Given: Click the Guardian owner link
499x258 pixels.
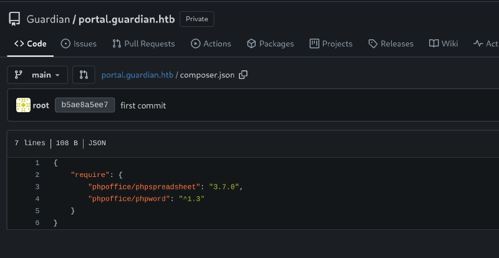Looking at the screenshot, I should (x=48, y=19).
